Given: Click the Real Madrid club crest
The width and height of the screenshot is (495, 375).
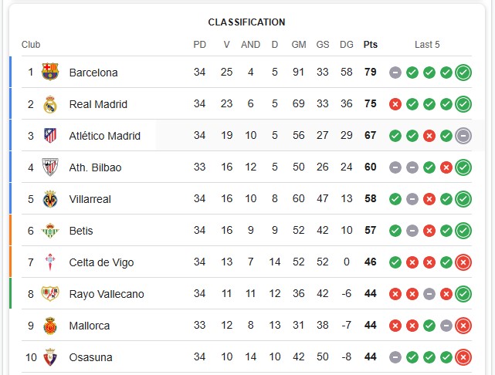Looking at the screenshot, I should 50,103.
